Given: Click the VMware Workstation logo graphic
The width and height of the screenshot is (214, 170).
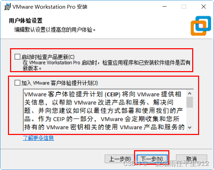Looking at the screenshot, I should pos(201,26).
